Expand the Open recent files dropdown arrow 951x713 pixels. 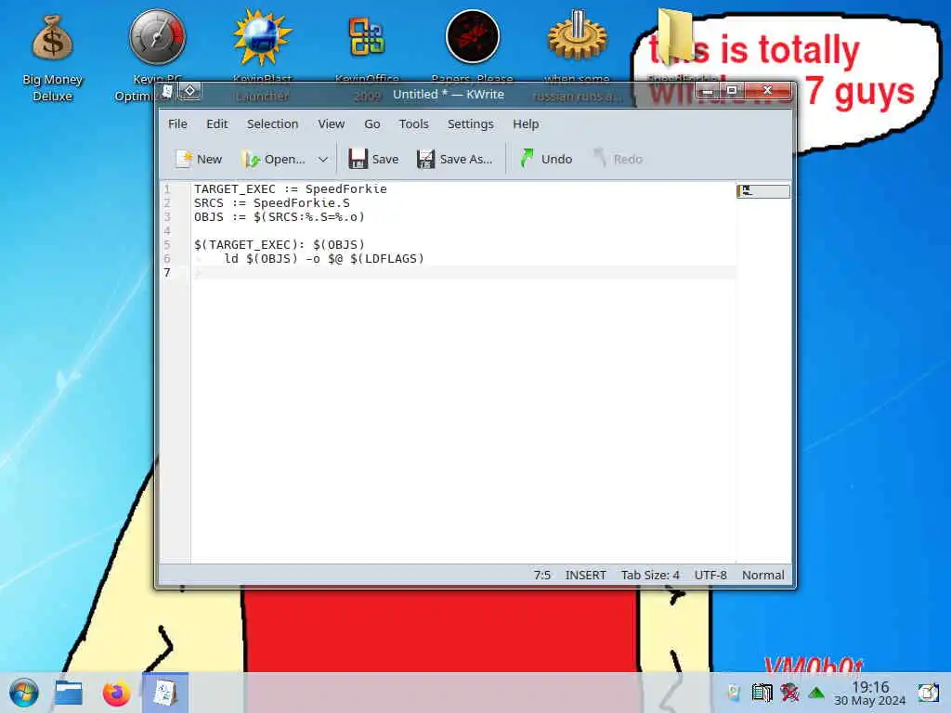pos(323,159)
